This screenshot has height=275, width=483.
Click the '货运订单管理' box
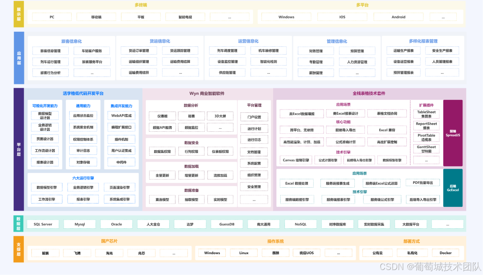(x=139, y=51)
